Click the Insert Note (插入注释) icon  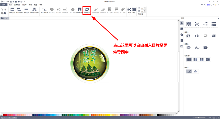click(x=109, y=9)
